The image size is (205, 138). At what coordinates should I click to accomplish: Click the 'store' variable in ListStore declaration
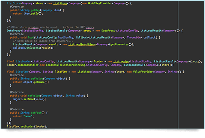[x=39, y=3]
